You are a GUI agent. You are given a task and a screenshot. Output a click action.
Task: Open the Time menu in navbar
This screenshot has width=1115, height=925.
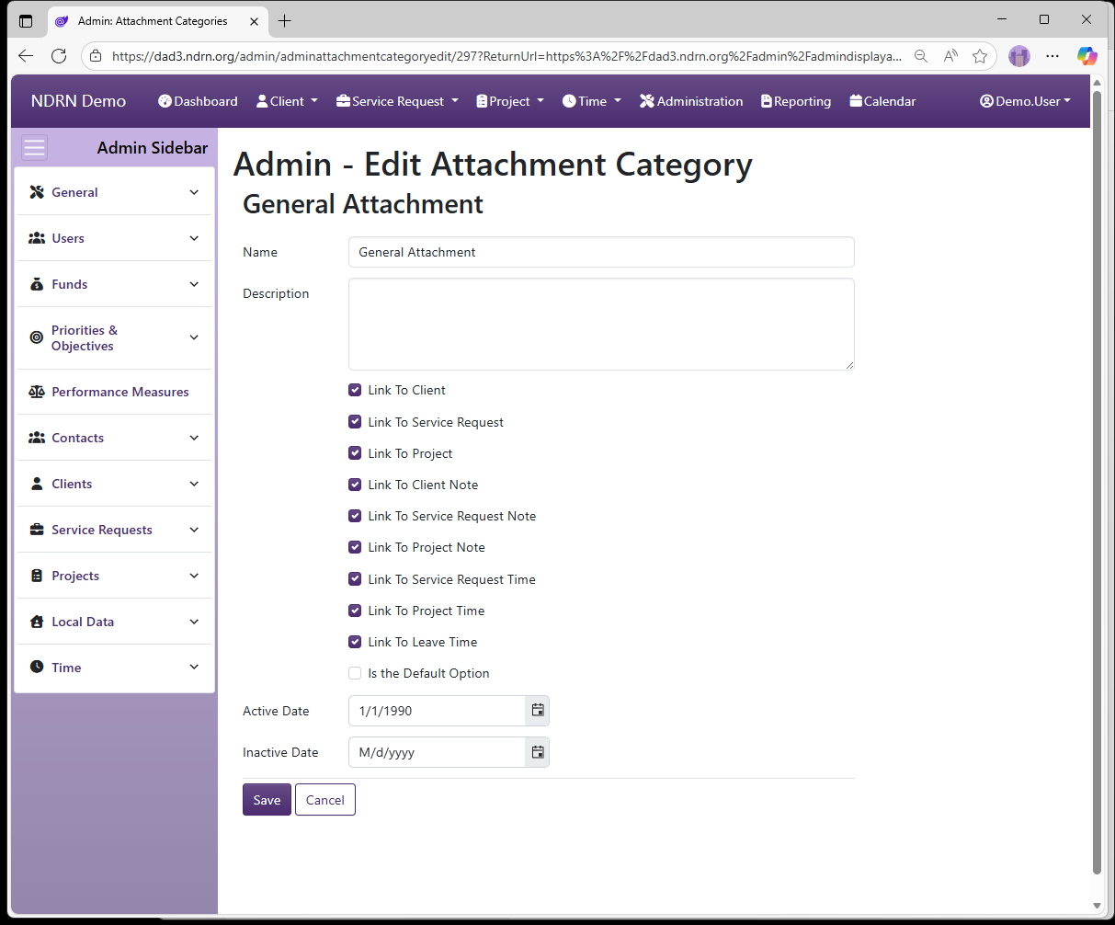592,101
